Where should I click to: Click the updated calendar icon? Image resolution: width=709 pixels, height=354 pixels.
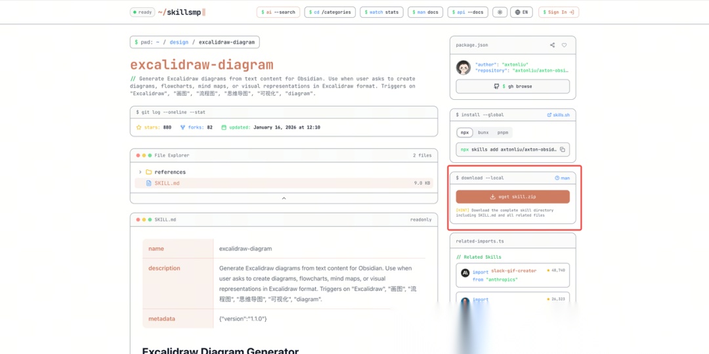224,127
